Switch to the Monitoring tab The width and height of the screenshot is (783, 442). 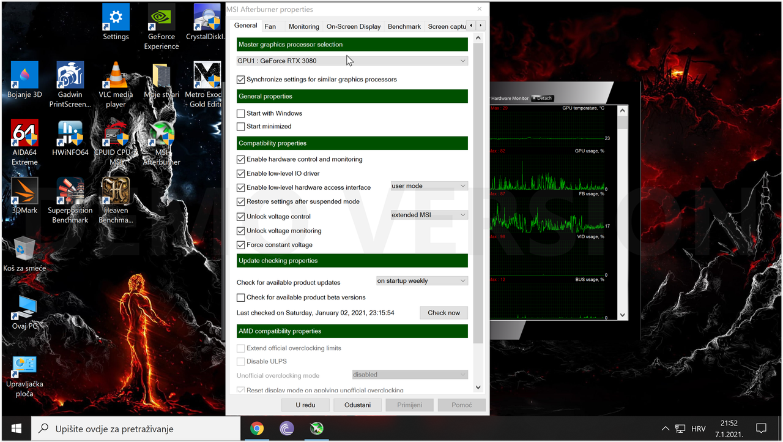(x=304, y=26)
